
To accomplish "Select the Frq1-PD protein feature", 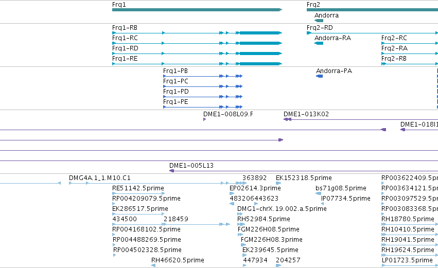I will pyautogui.click(x=203, y=97).
